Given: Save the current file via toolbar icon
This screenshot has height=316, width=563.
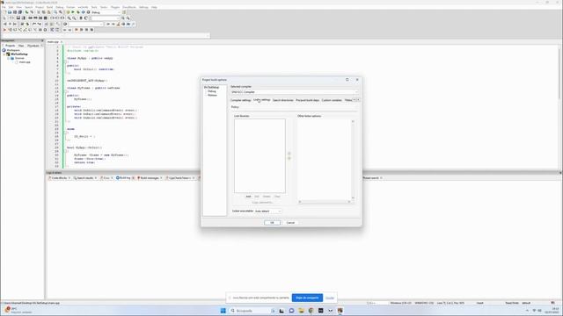Looking at the screenshot, I should 15,12.
